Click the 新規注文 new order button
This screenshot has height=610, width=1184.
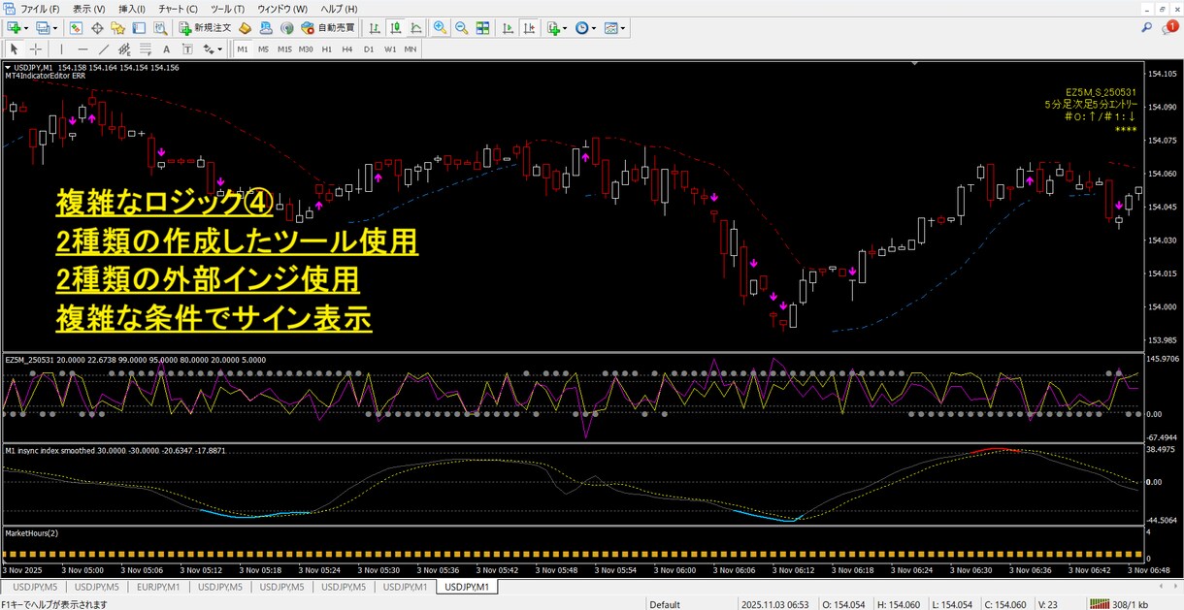click(x=206, y=28)
